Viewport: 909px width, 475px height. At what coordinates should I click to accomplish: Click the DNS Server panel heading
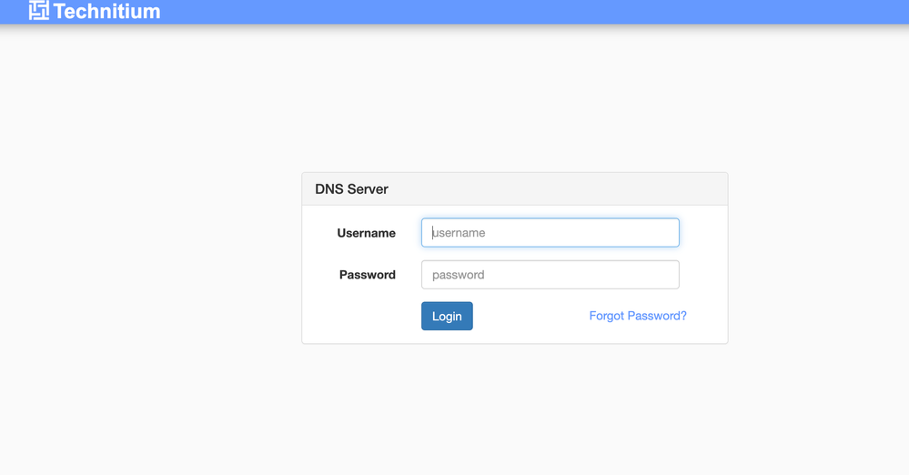[x=351, y=189]
